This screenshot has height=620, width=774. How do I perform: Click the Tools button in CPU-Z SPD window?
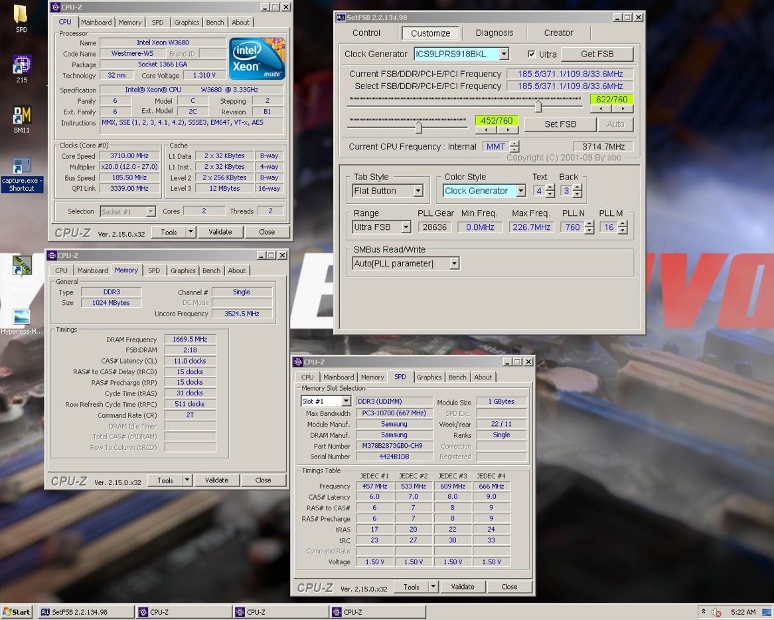click(x=411, y=587)
